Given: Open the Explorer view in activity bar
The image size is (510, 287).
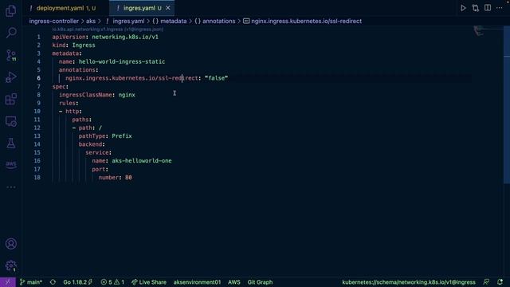Looking at the screenshot, I should [x=10, y=11].
